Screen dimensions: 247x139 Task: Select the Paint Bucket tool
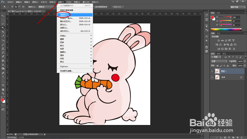(3, 61)
